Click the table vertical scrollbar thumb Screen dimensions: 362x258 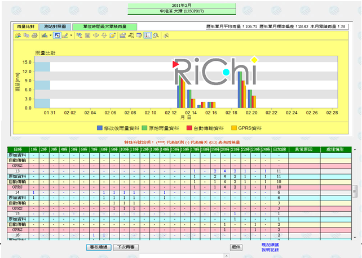[355, 190]
